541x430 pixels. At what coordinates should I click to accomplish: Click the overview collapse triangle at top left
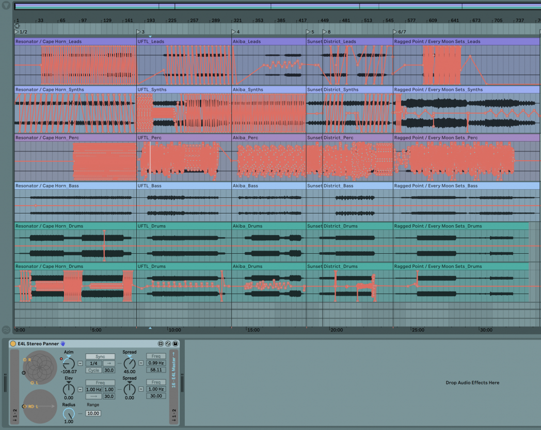pyautogui.click(x=6, y=6)
